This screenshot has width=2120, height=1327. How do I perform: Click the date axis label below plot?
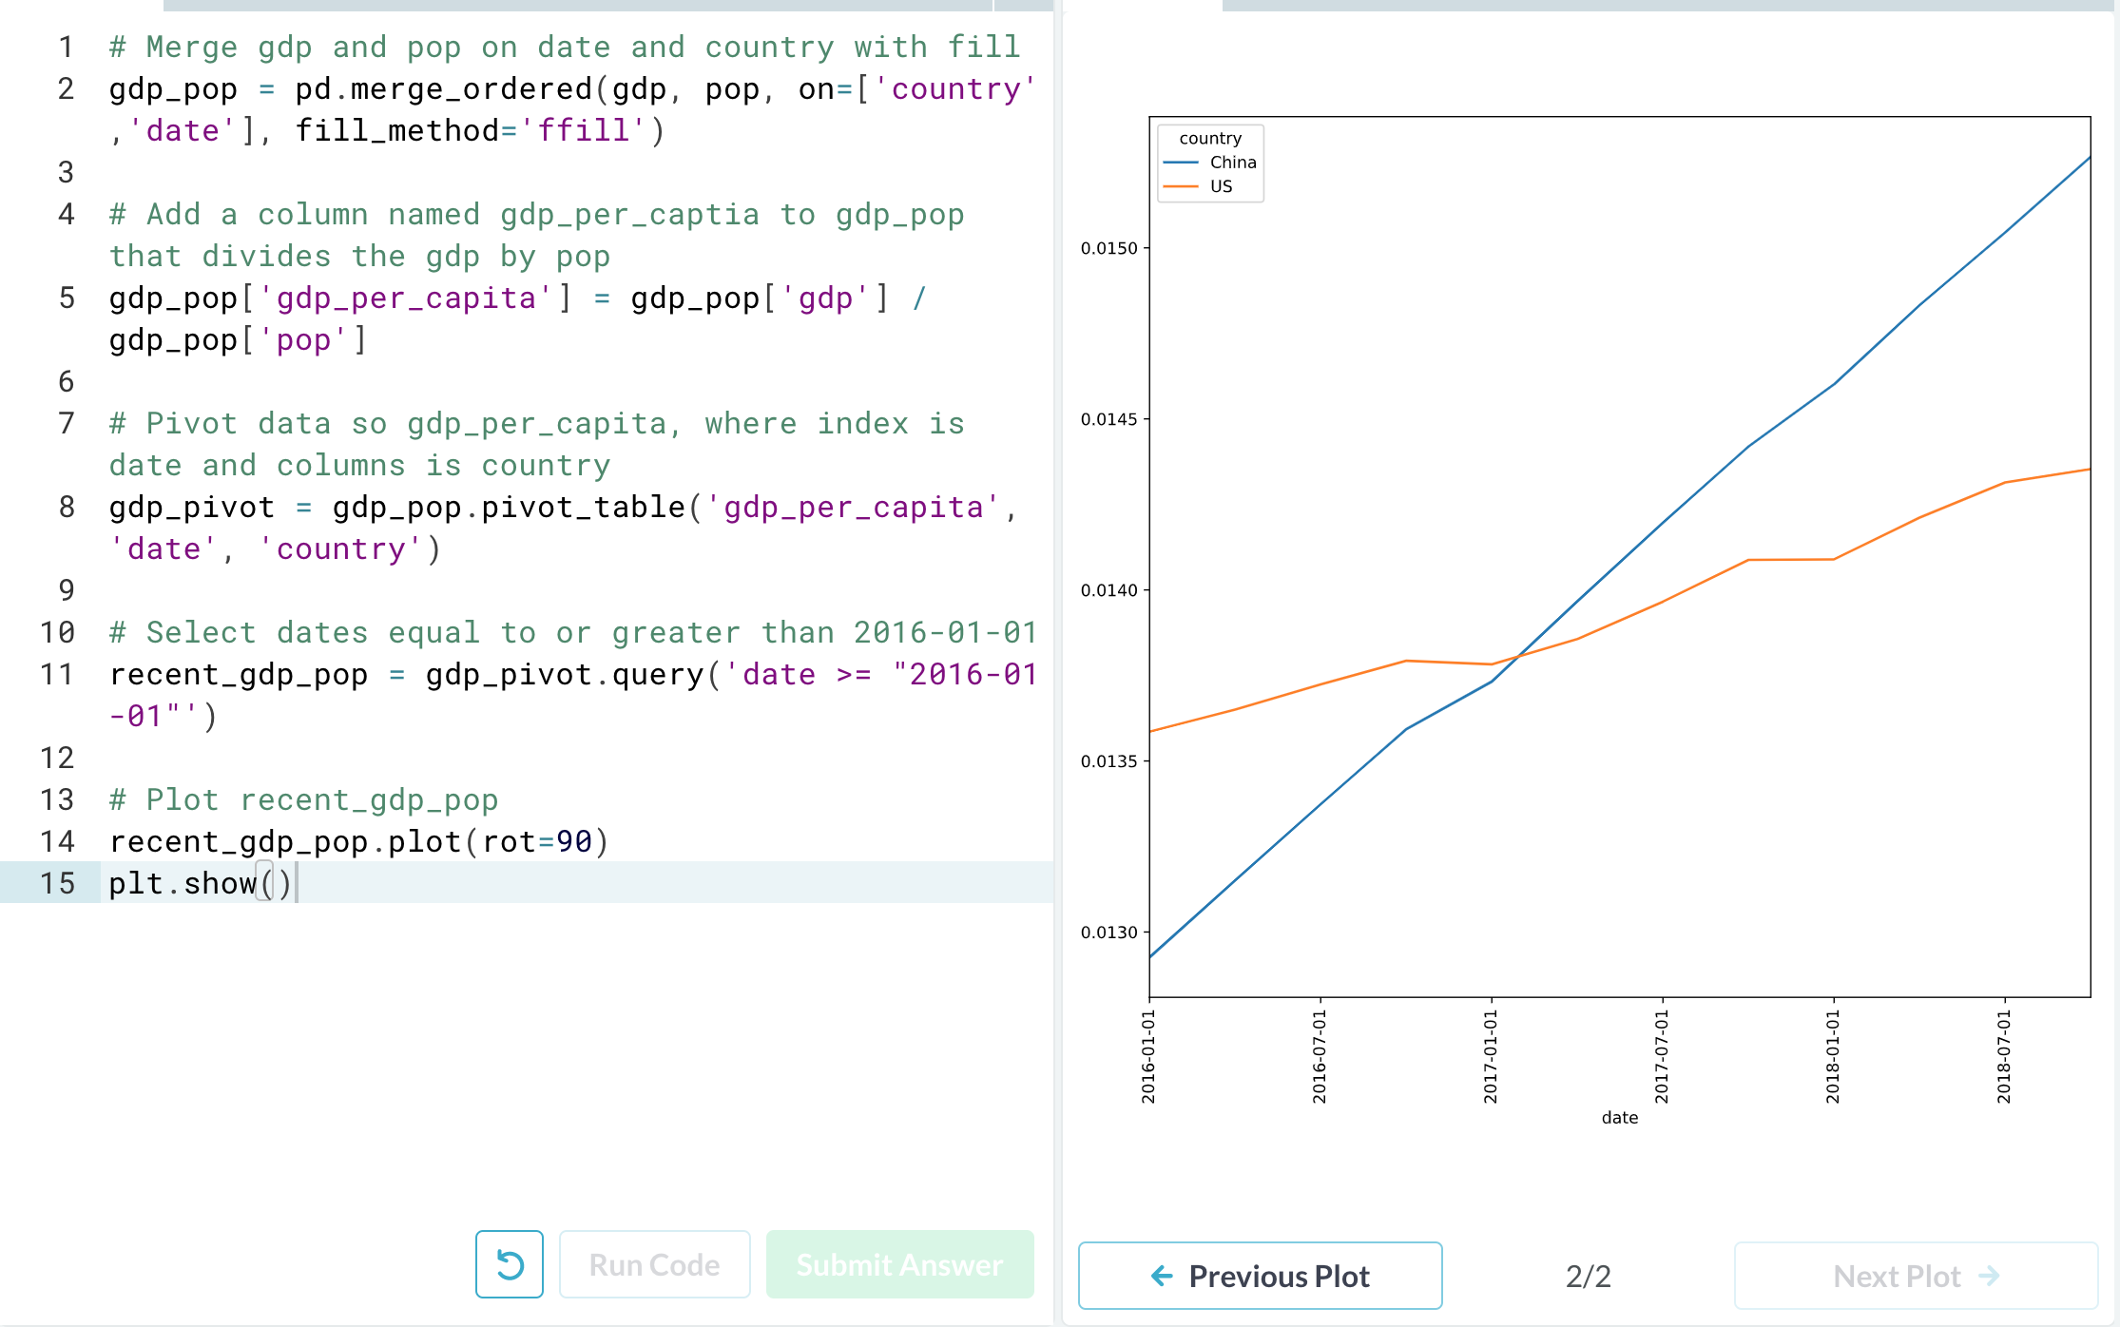pos(1619,1118)
